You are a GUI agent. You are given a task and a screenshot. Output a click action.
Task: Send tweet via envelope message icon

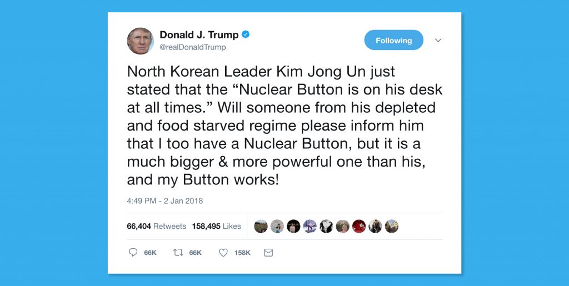(268, 253)
